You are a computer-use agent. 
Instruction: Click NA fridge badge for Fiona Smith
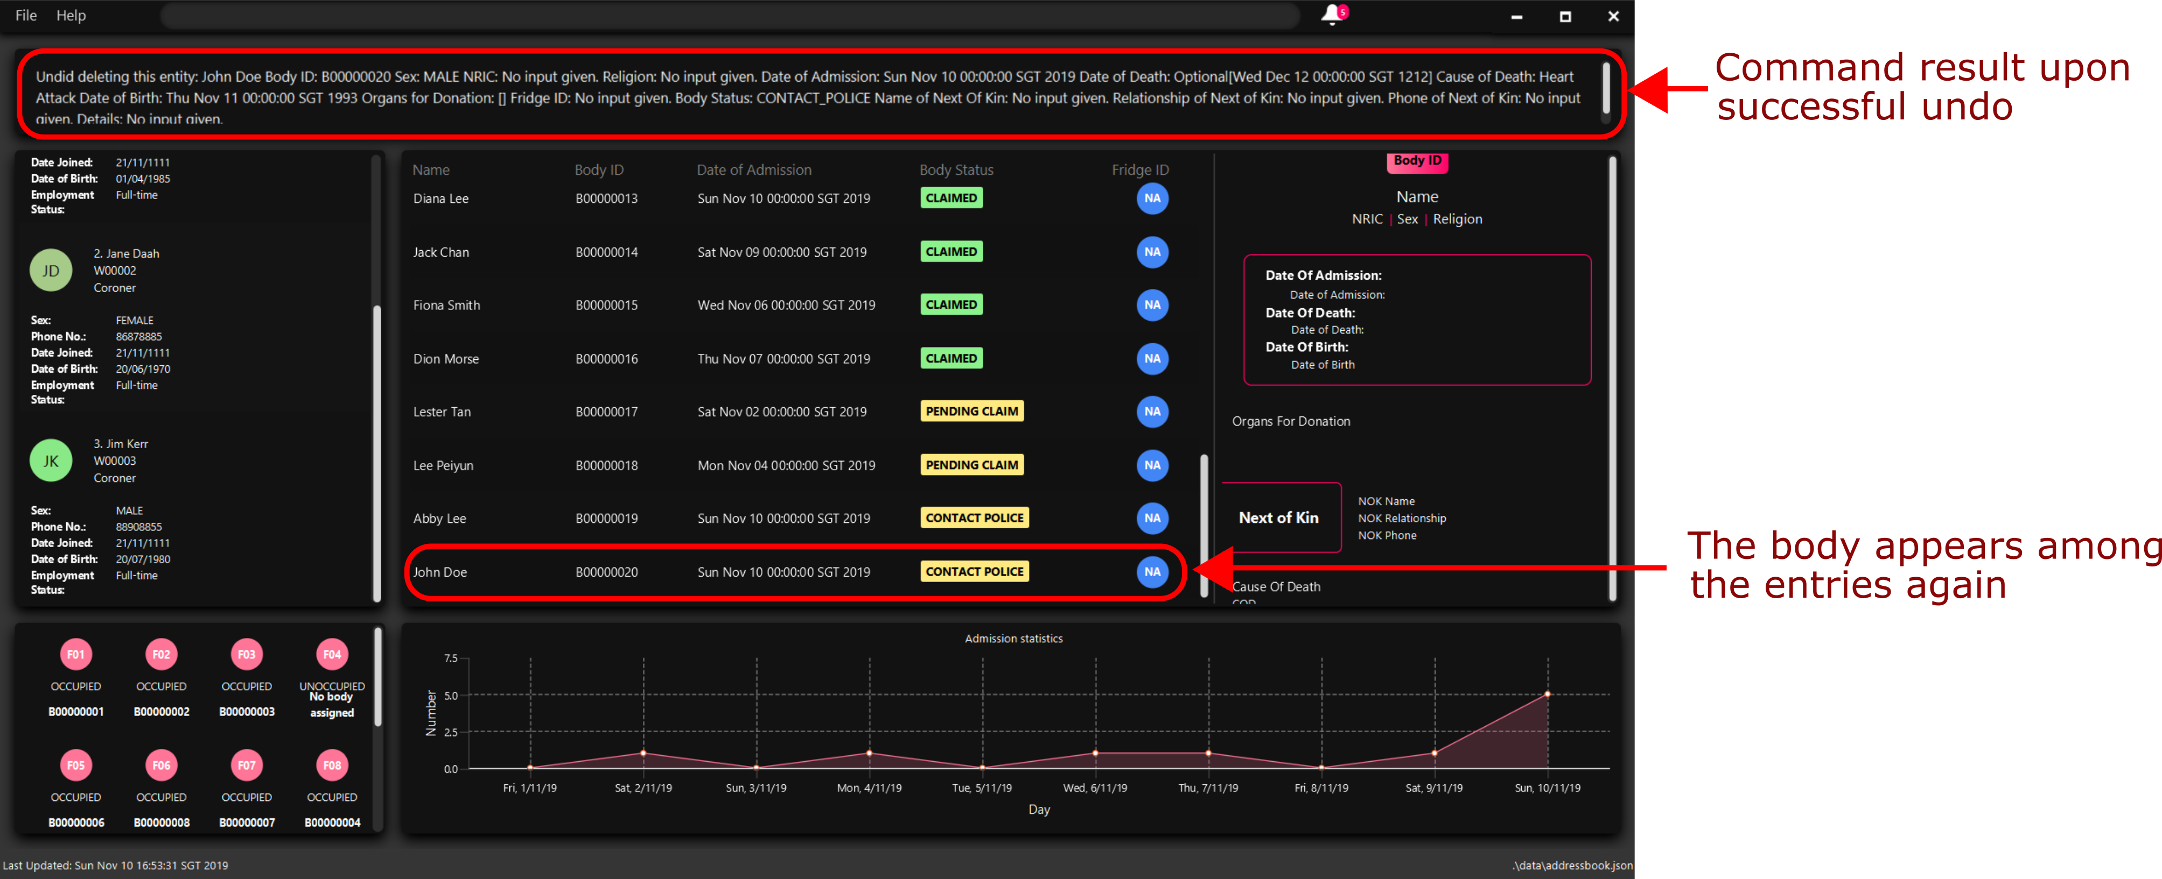1152,306
